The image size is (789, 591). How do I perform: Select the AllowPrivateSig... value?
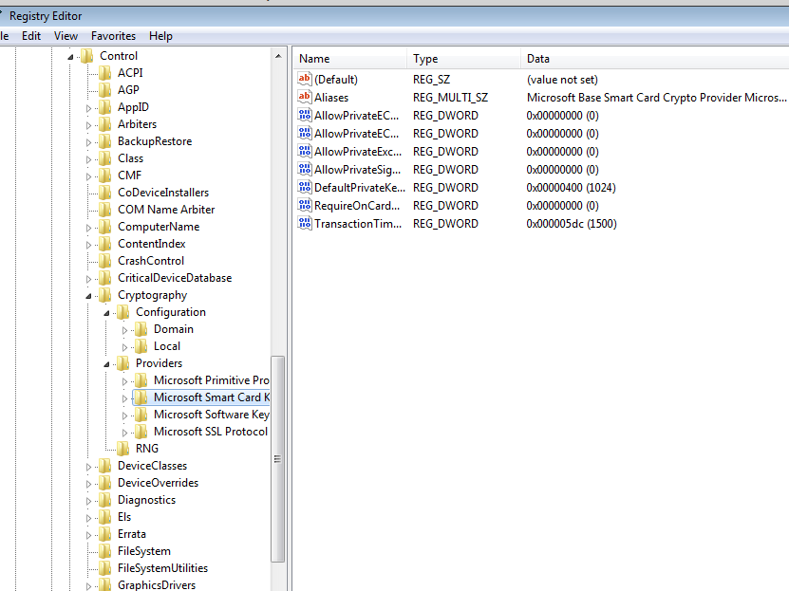point(357,170)
